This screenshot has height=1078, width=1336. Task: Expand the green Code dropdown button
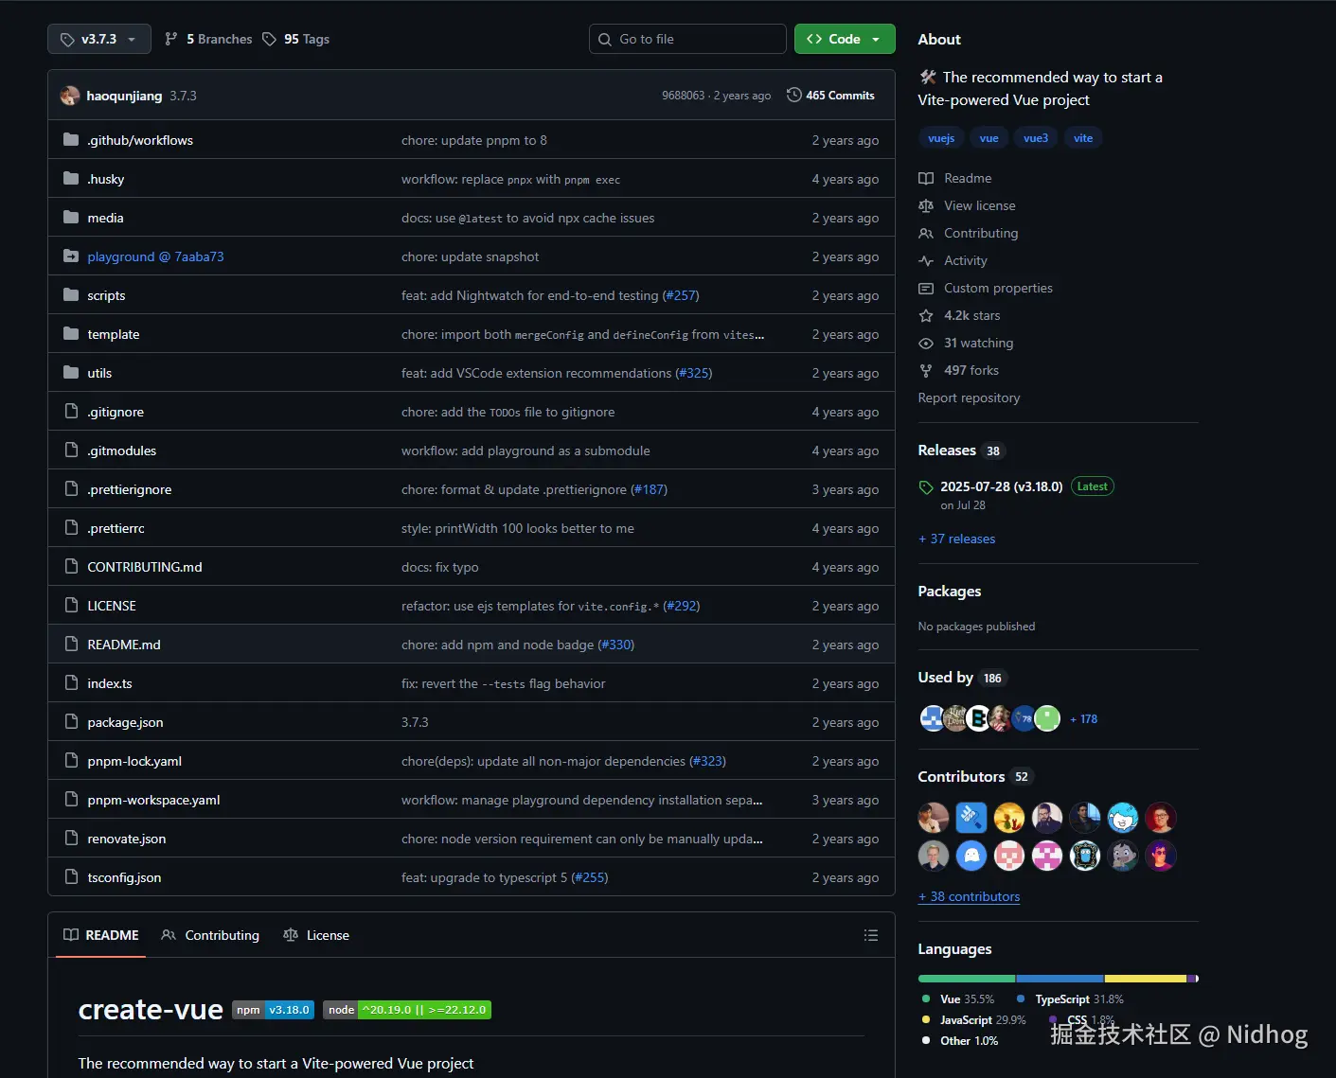pyautogui.click(x=845, y=39)
